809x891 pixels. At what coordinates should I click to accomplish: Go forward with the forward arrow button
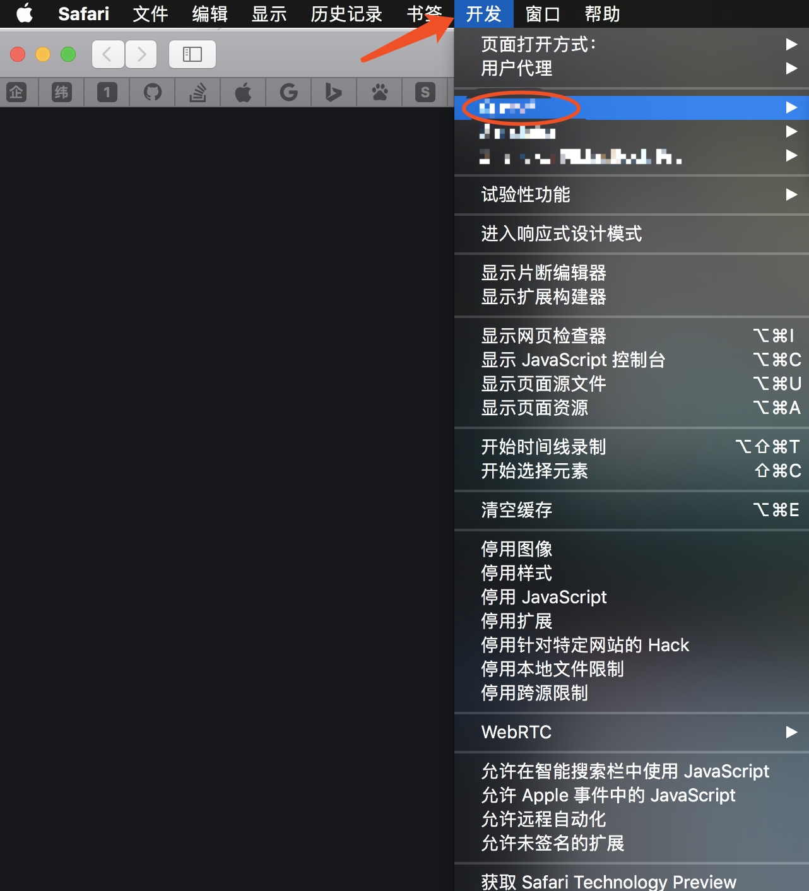tap(141, 54)
